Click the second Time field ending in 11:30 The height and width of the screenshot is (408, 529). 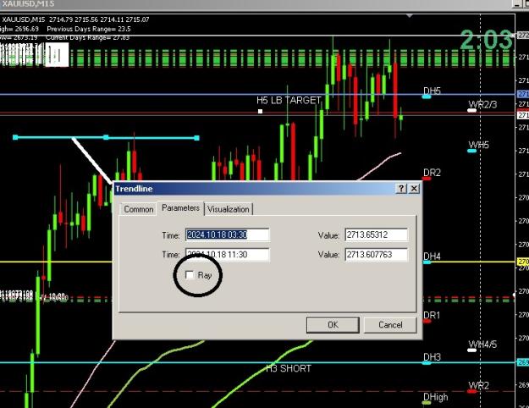coord(228,255)
